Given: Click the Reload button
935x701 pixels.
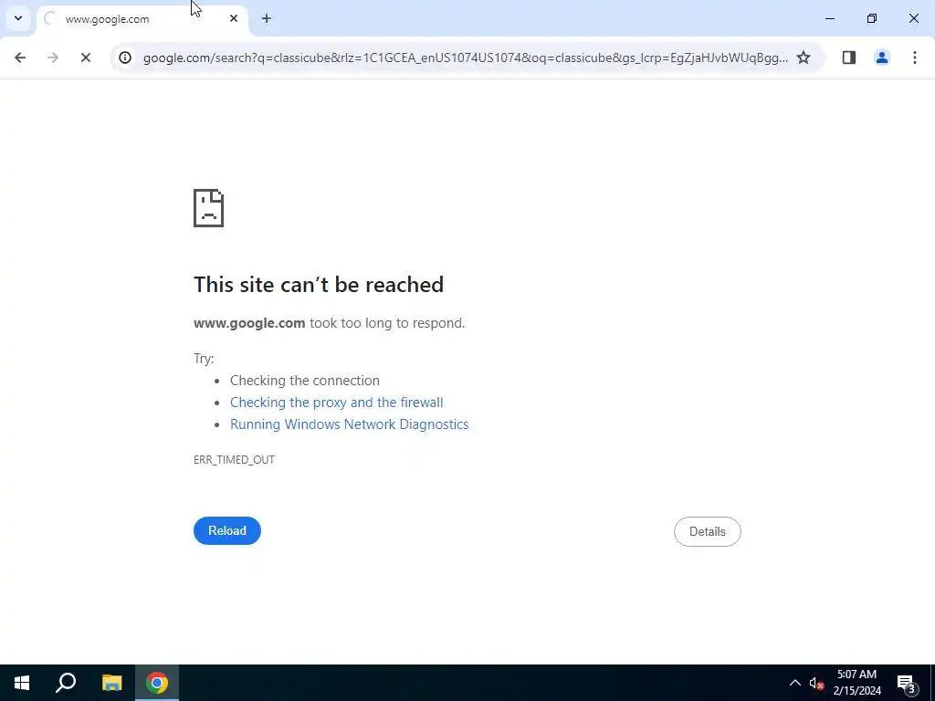Looking at the screenshot, I should [227, 530].
